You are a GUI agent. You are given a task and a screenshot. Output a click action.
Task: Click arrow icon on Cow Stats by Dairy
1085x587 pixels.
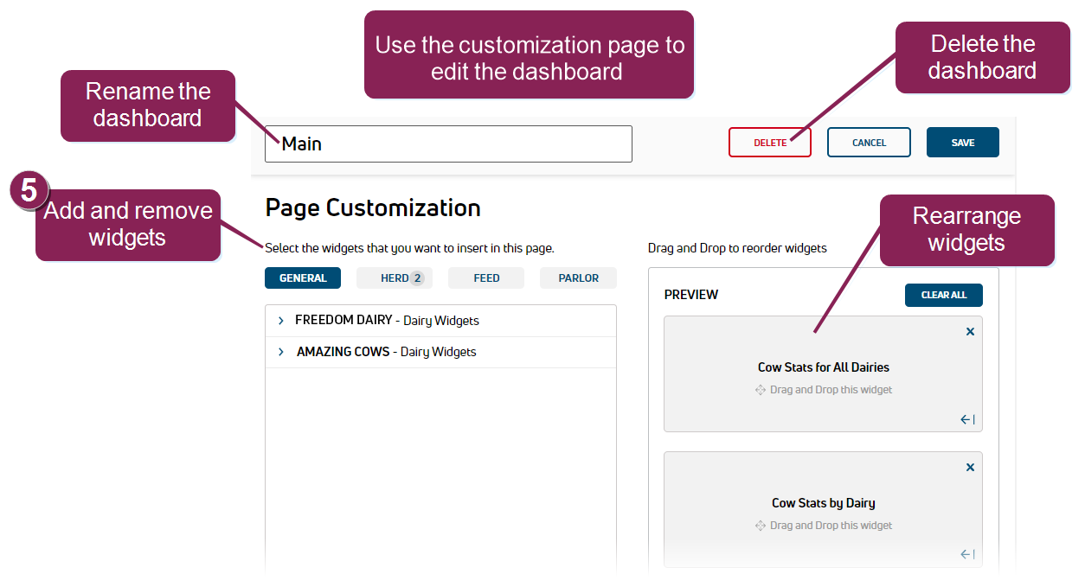[967, 555]
